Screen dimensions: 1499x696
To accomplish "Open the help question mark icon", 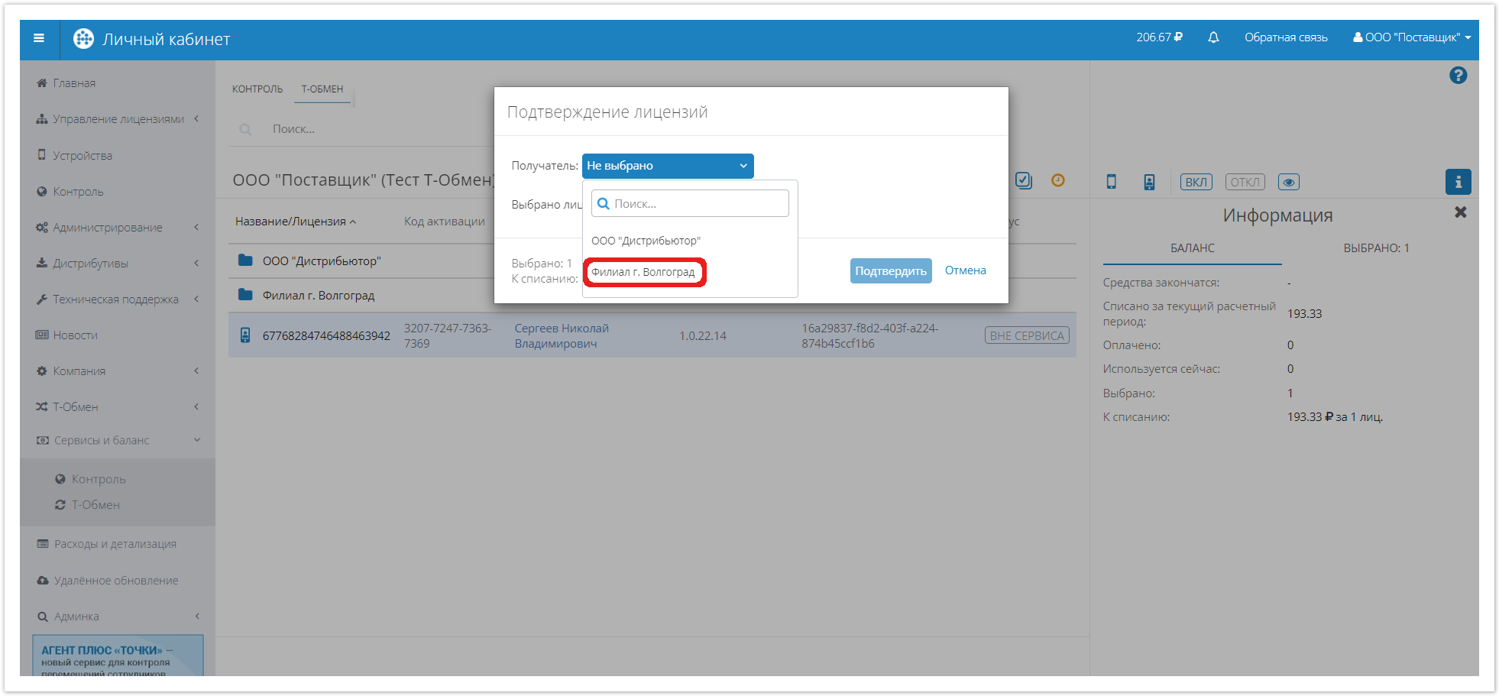I will click(1458, 76).
